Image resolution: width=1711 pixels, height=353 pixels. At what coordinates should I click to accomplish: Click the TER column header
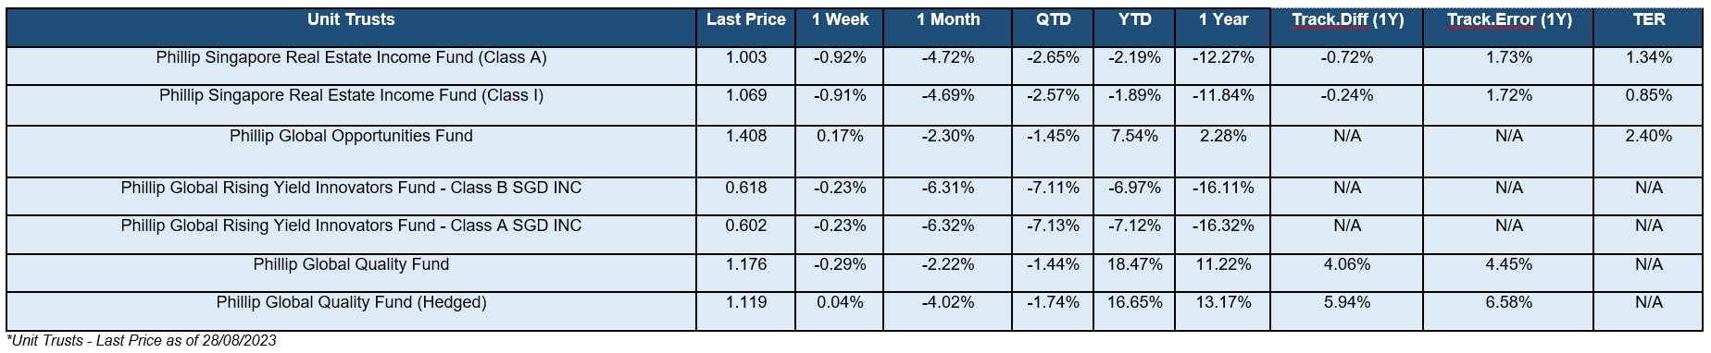[1649, 19]
